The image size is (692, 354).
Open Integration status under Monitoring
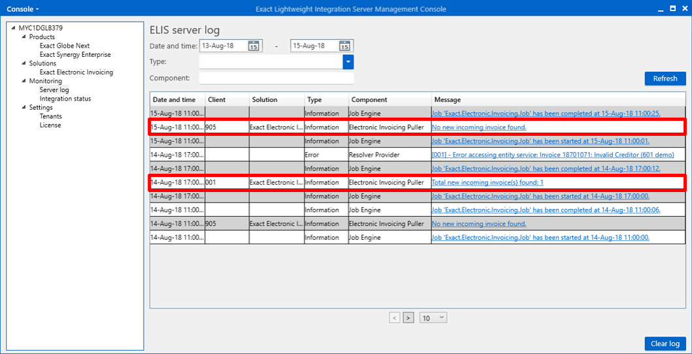(65, 99)
